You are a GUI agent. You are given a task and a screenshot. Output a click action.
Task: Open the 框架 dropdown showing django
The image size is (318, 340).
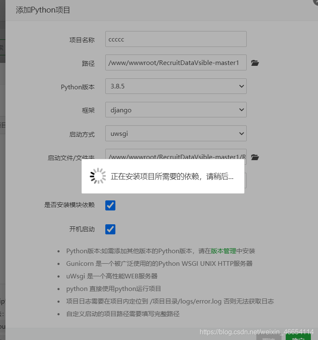pyautogui.click(x=176, y=110)
